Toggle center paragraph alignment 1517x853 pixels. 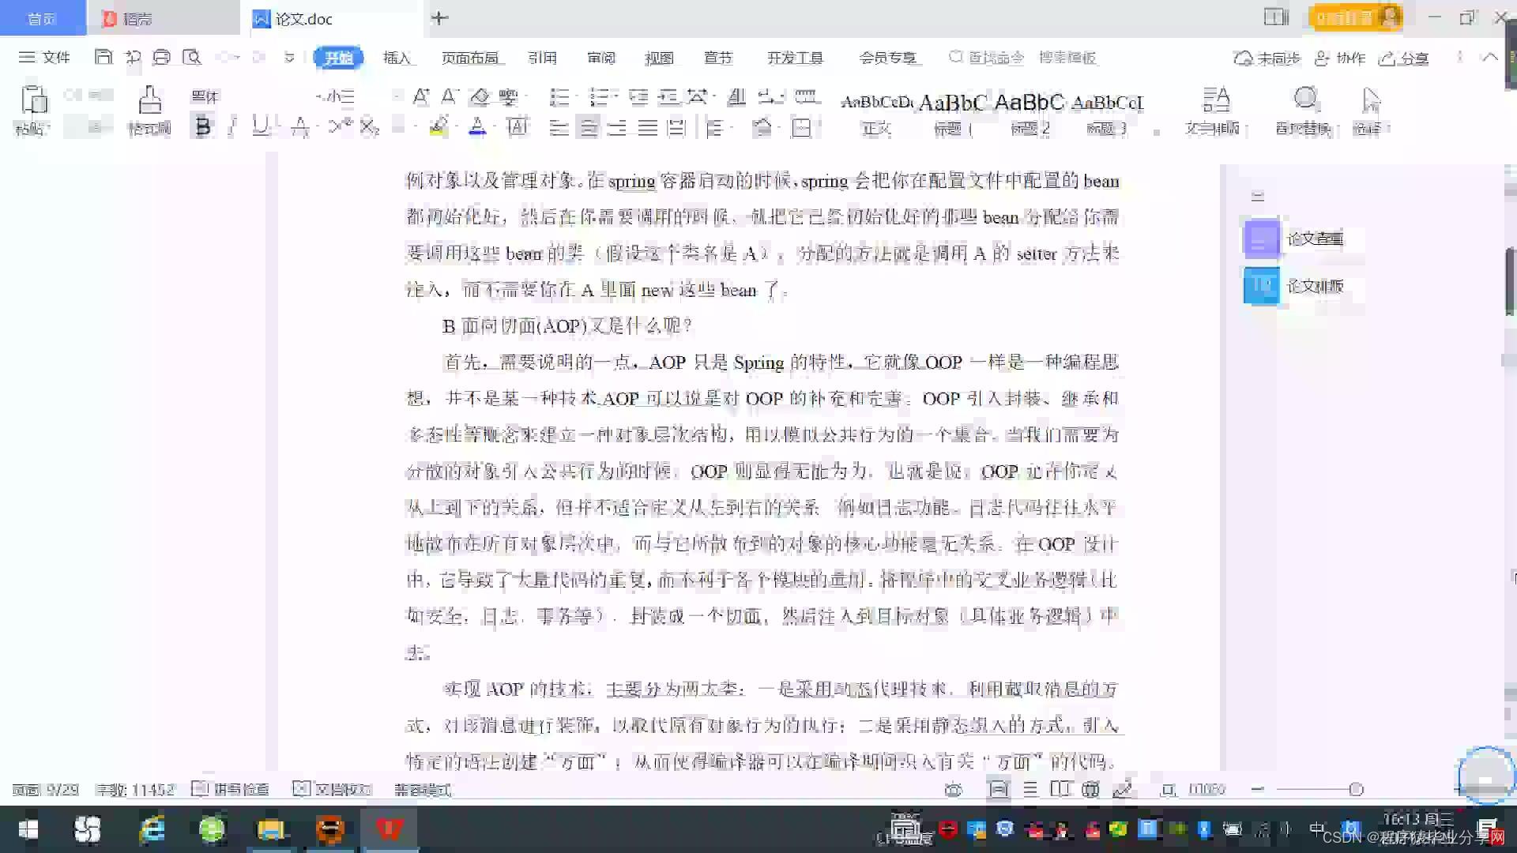tap(588, 127)
